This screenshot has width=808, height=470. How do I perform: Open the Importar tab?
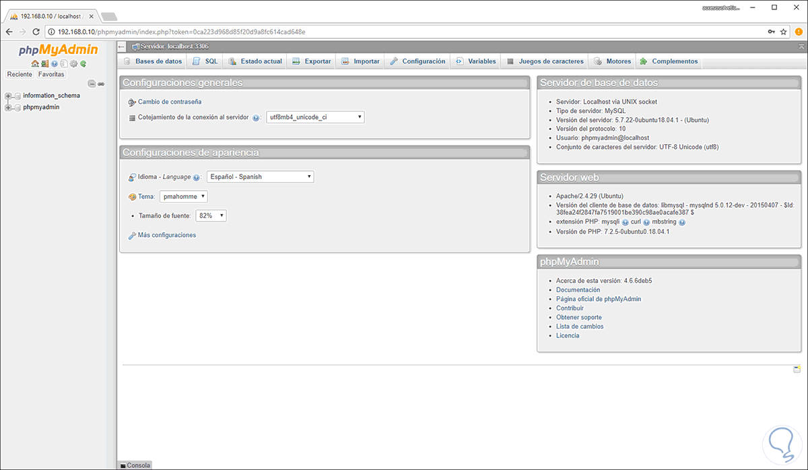[360, 61]
